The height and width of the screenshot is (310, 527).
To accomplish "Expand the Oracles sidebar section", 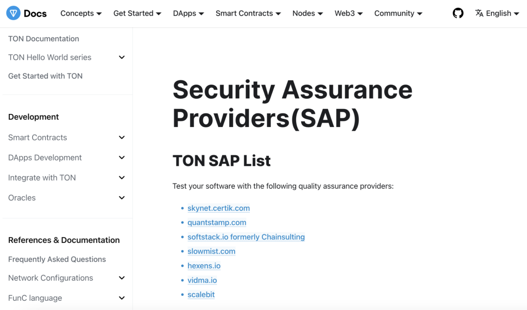I will pyautogui.click(x=122, y=198).
